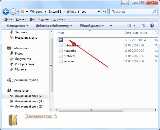
Task: Select the hosts file icon
Action: coord(61,40)
